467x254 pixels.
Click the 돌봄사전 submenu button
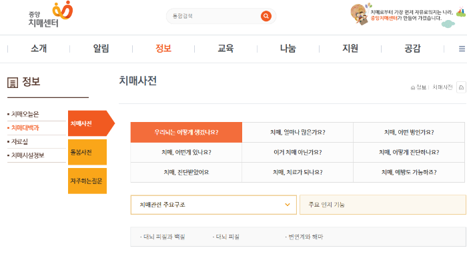click(87, 152)
